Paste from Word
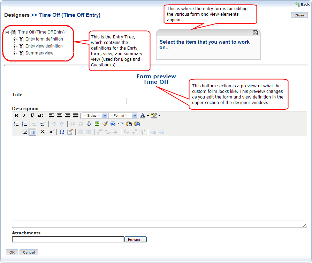This screenshot has height=263, width=312. point(137,124)
